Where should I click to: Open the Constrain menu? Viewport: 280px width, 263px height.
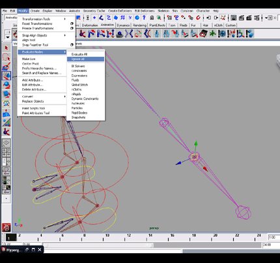[187, 11]
